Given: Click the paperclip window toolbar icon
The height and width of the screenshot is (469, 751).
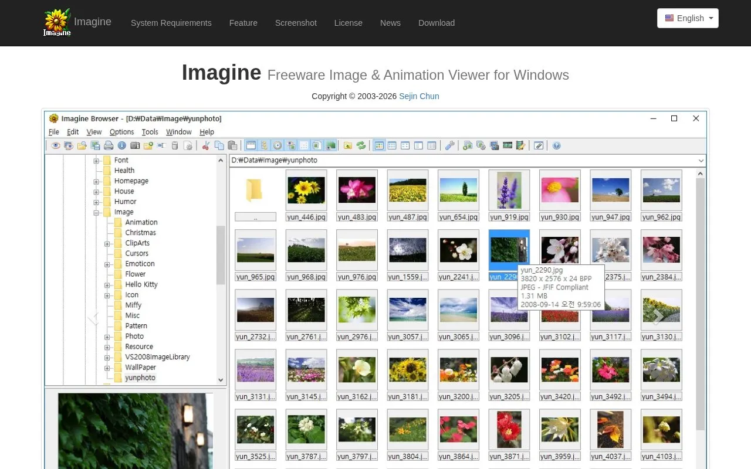Looking at the screenshot, I should 538,145.
